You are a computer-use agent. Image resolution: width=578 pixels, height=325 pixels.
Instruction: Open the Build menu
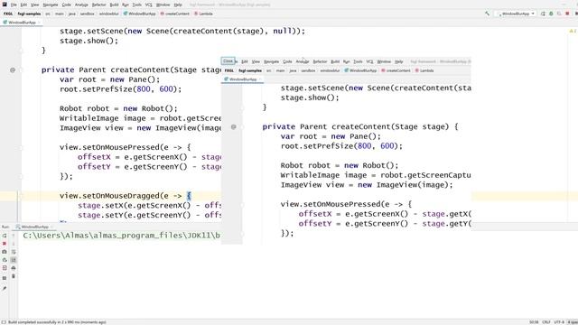click(115, 5)
